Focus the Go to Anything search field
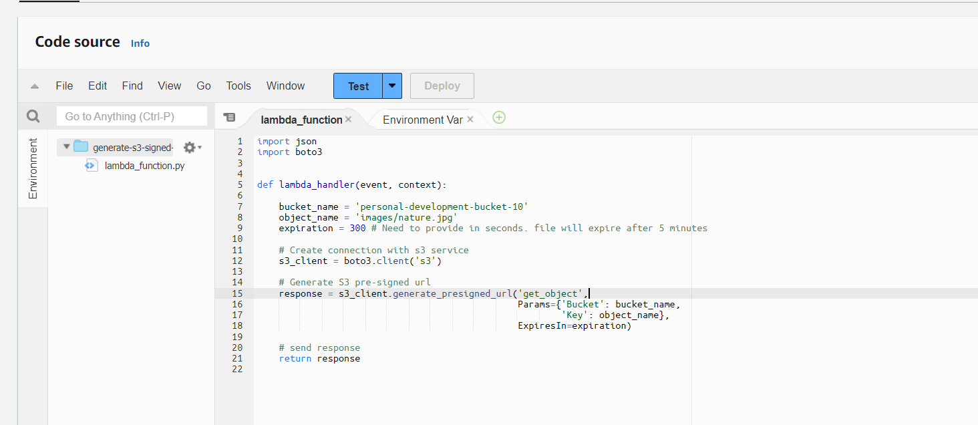The image size is (978, 425). (x=132, y=116)
